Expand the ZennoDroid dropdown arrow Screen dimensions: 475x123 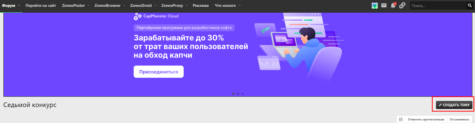pos(155,6)
